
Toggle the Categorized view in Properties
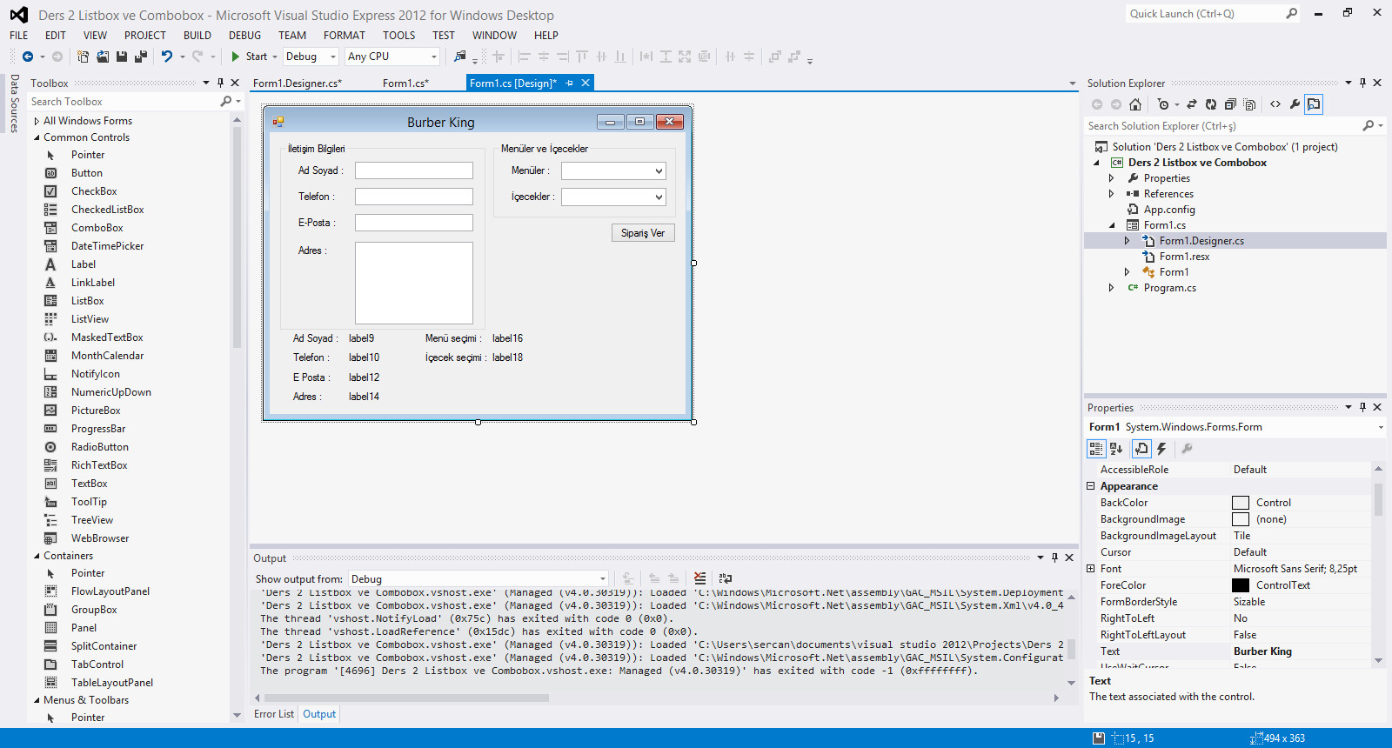pos(1096,449)
